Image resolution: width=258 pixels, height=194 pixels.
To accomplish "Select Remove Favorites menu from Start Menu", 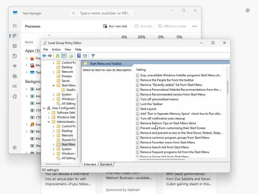I will point(168,142).
